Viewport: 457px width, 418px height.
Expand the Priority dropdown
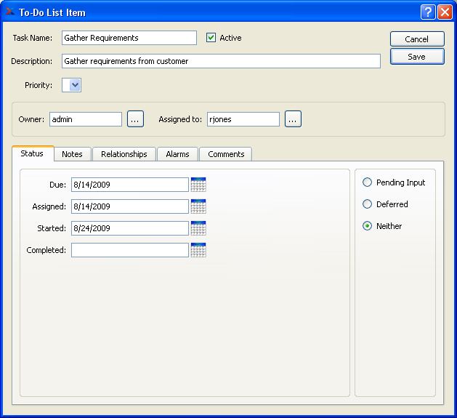point(72,86)
